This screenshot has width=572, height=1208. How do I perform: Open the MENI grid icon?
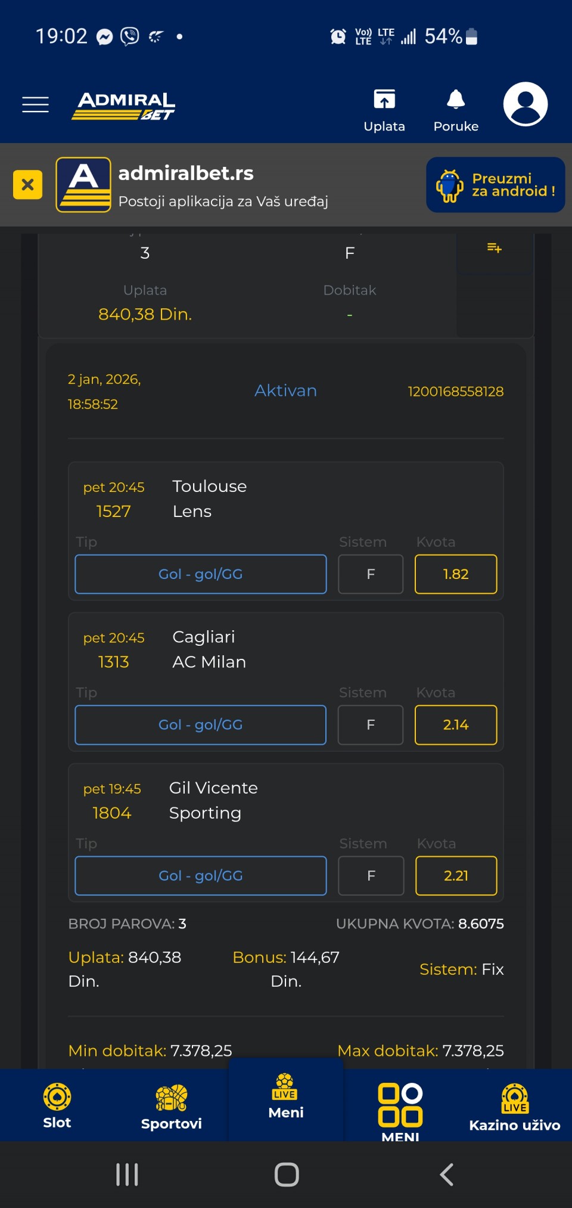[x=400, y=1107]
